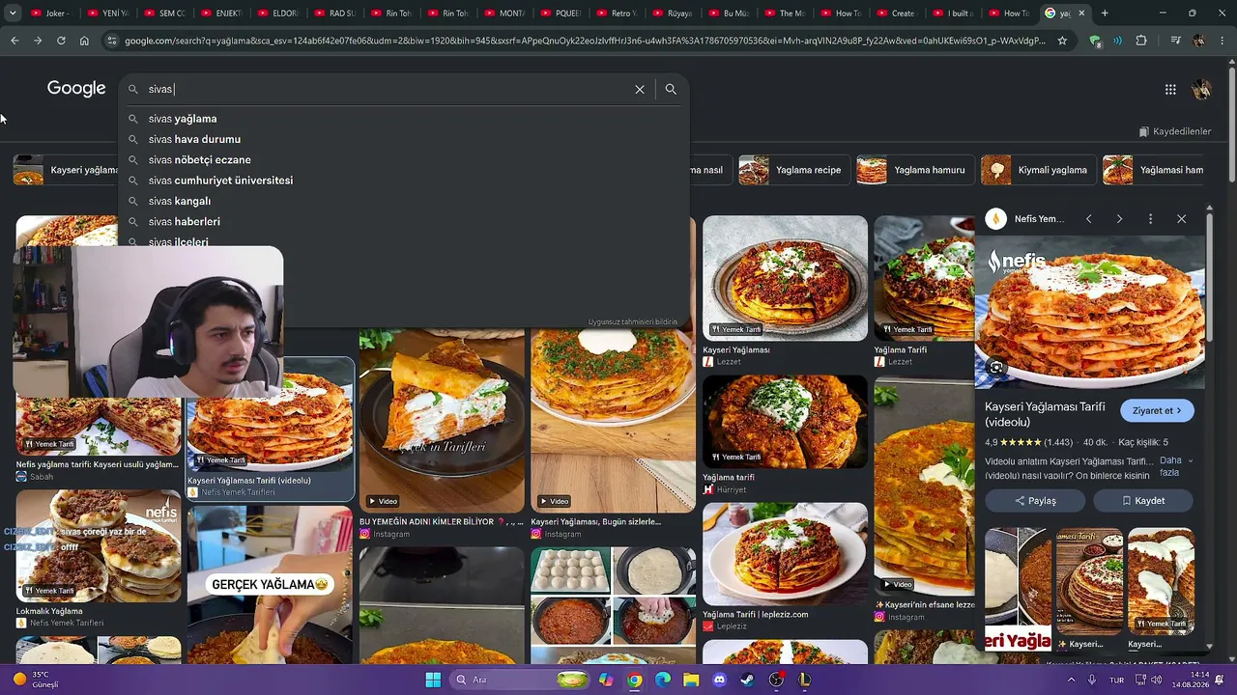Viewport: 1237px width, 695px height.
Task: Open Microsoft Edge from the taskbar
Action: (x=663, y=680)
